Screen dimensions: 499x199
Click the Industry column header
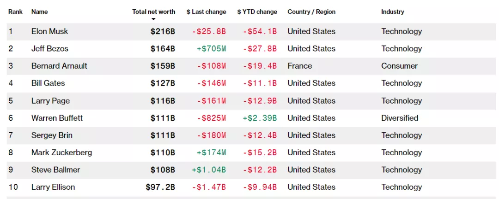click(x=392, y=12)
